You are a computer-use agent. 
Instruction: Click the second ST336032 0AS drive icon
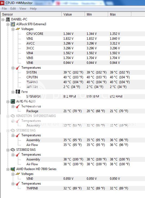pyautogui.click(x=13, y=150)
